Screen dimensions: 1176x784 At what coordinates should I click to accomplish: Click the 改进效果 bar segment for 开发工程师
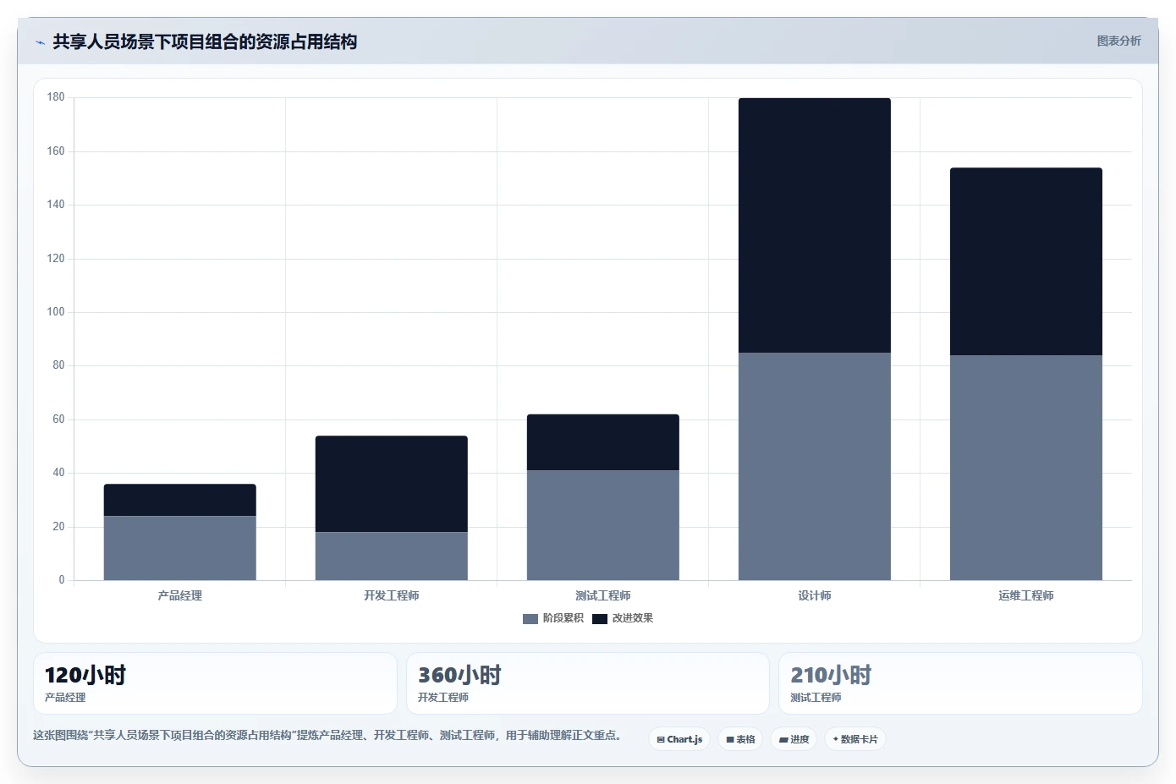click(x=392, y=484)
